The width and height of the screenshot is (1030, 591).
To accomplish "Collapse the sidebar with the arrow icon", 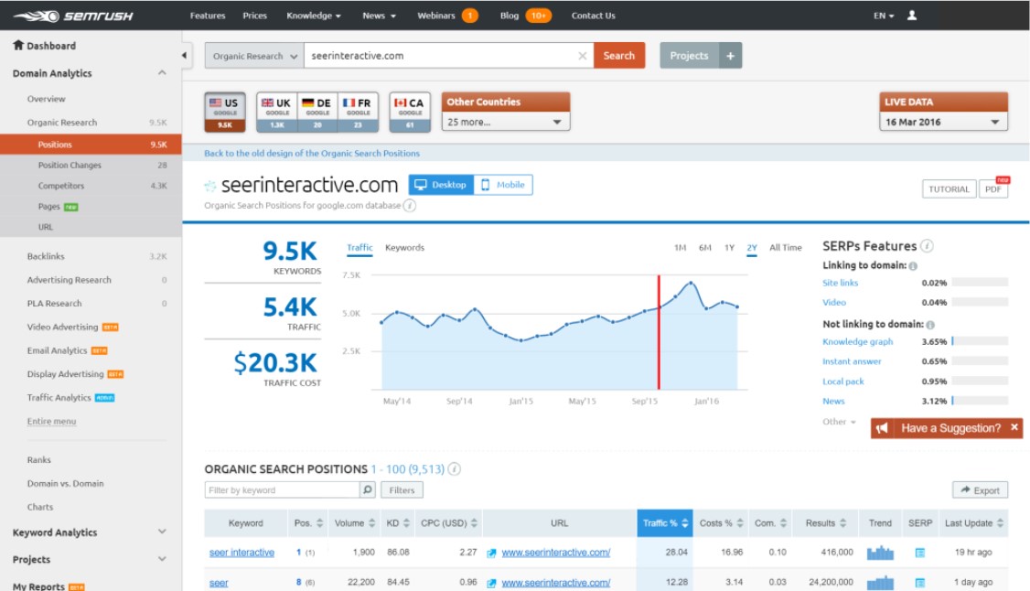I will [184, 56].
